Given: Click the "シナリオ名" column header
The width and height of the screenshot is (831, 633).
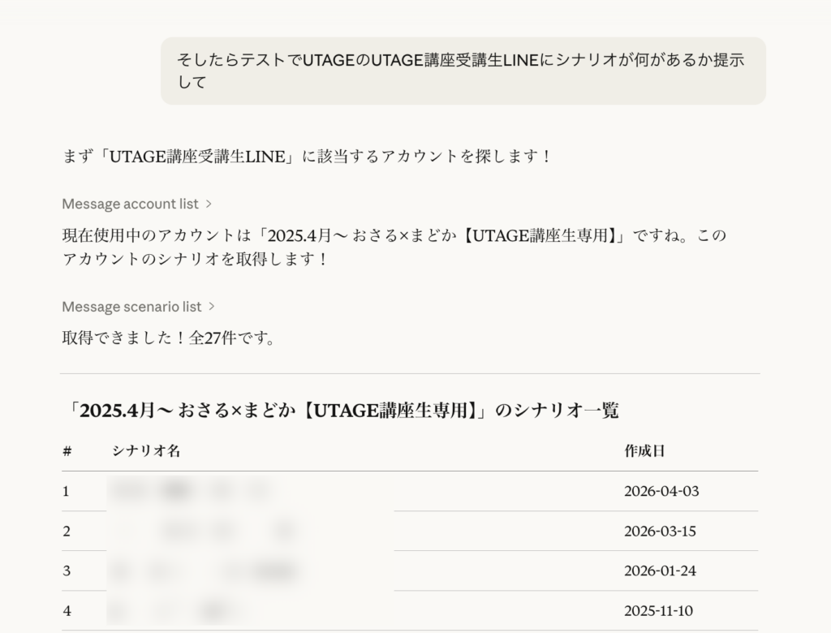Looking at the screenshot, I should (x=146, y=451).
